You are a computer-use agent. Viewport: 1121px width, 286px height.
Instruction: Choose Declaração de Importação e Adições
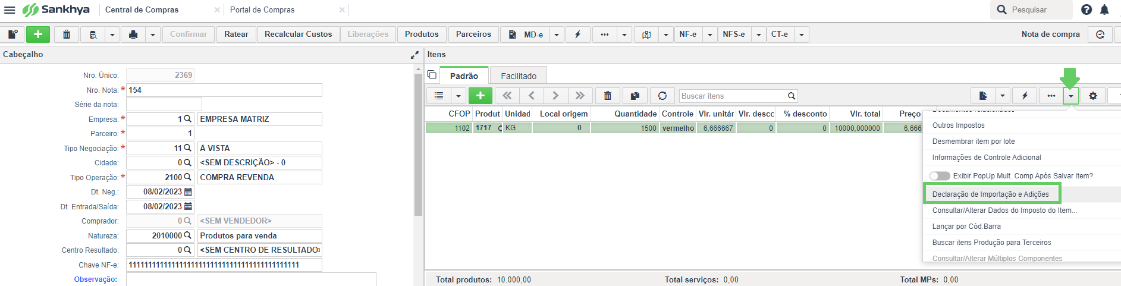tap(991, 194)
